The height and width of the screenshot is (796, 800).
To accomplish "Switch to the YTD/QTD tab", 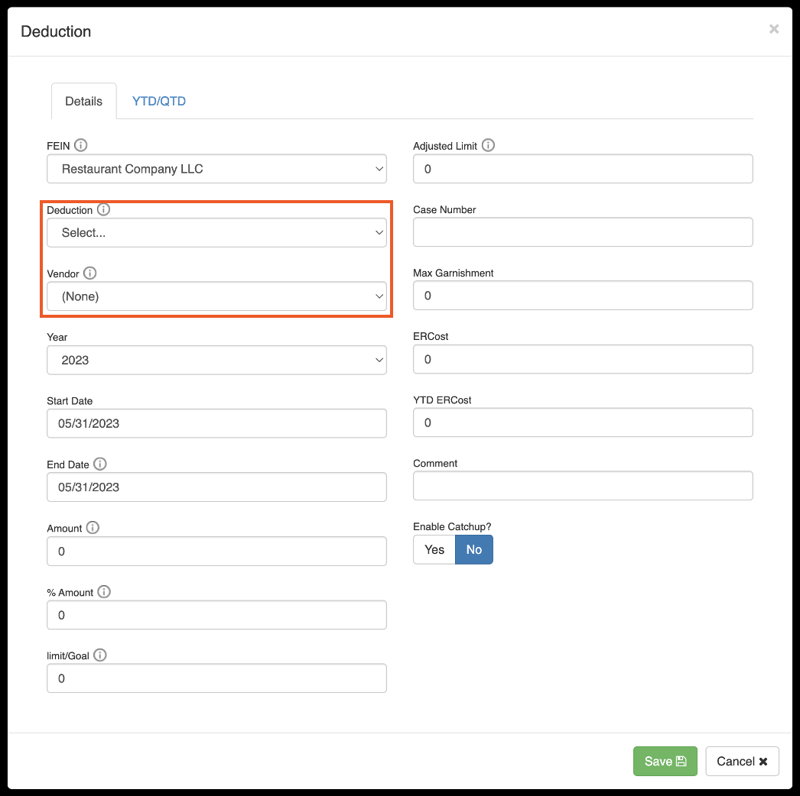I will (159, 101).
